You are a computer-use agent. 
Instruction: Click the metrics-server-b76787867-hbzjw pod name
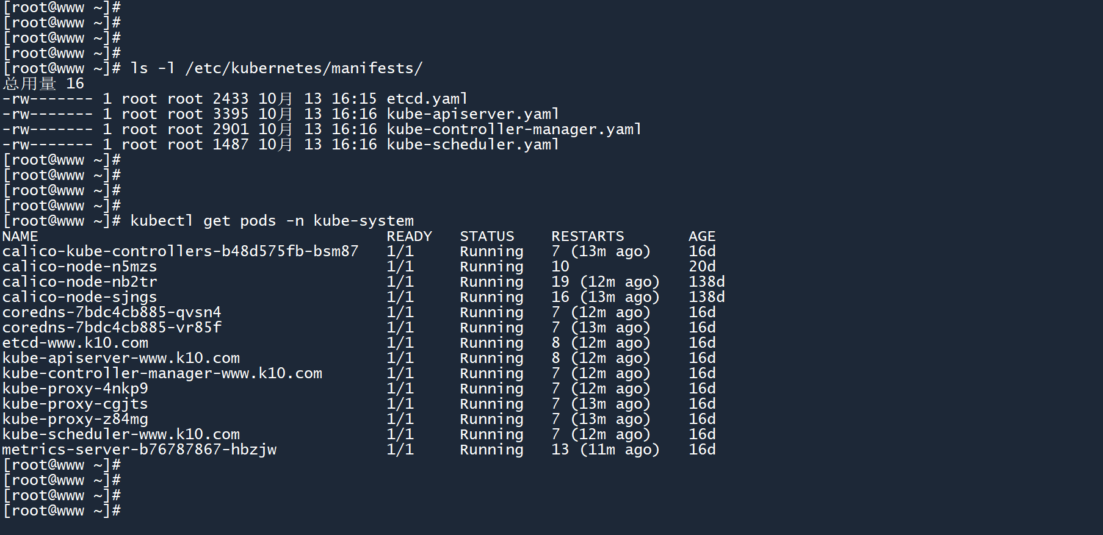(139, 450)
